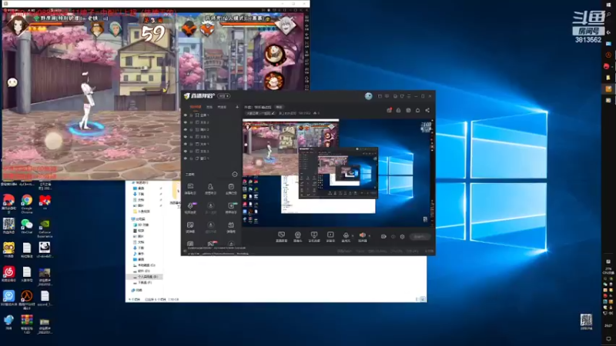Viewport: 616px width, 346px height.
Task: Open the gift icon with the red dot
Action: click(389, 110)
